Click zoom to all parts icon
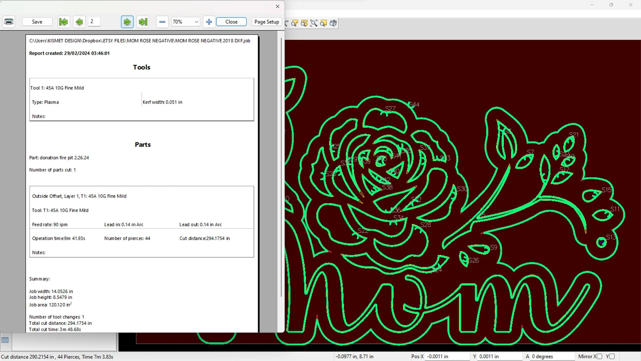641x361 pixels. [304, 23]
